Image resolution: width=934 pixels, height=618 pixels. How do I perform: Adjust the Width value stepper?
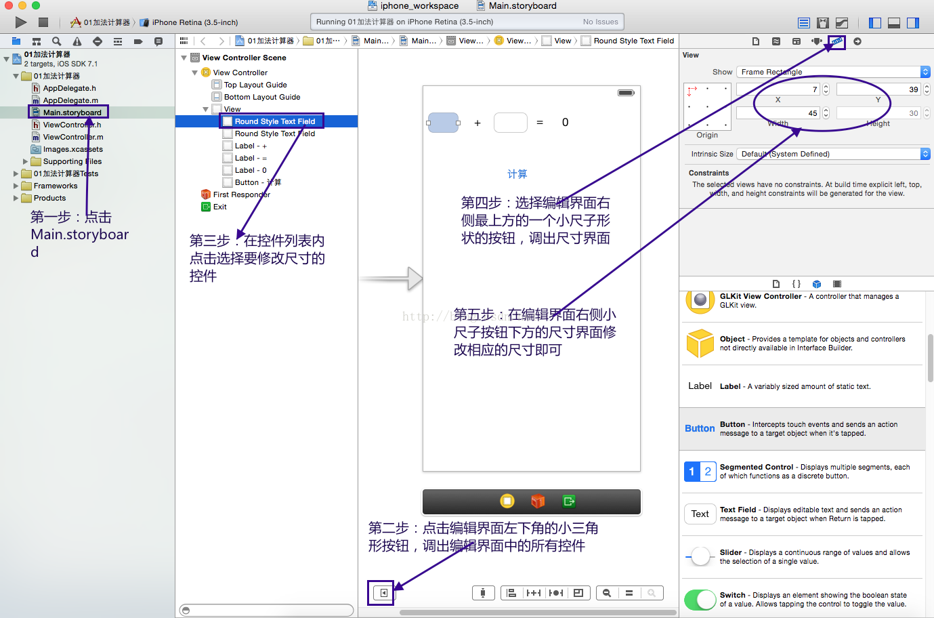826,113
